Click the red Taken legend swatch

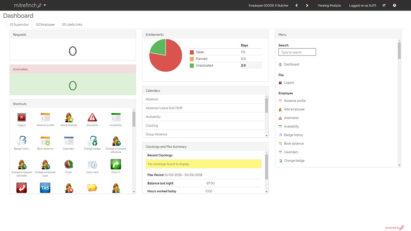tap(192, 52)
